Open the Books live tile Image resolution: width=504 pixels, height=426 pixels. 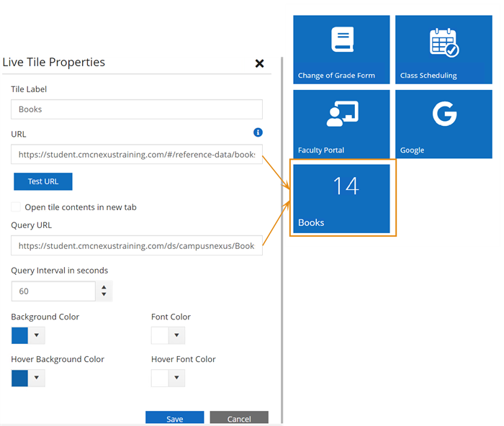343,198
